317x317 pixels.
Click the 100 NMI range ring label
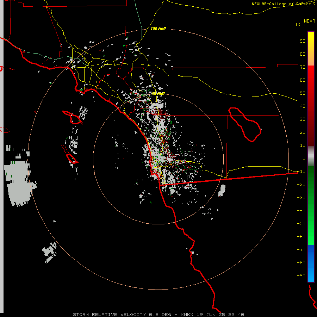click(158, 29)
